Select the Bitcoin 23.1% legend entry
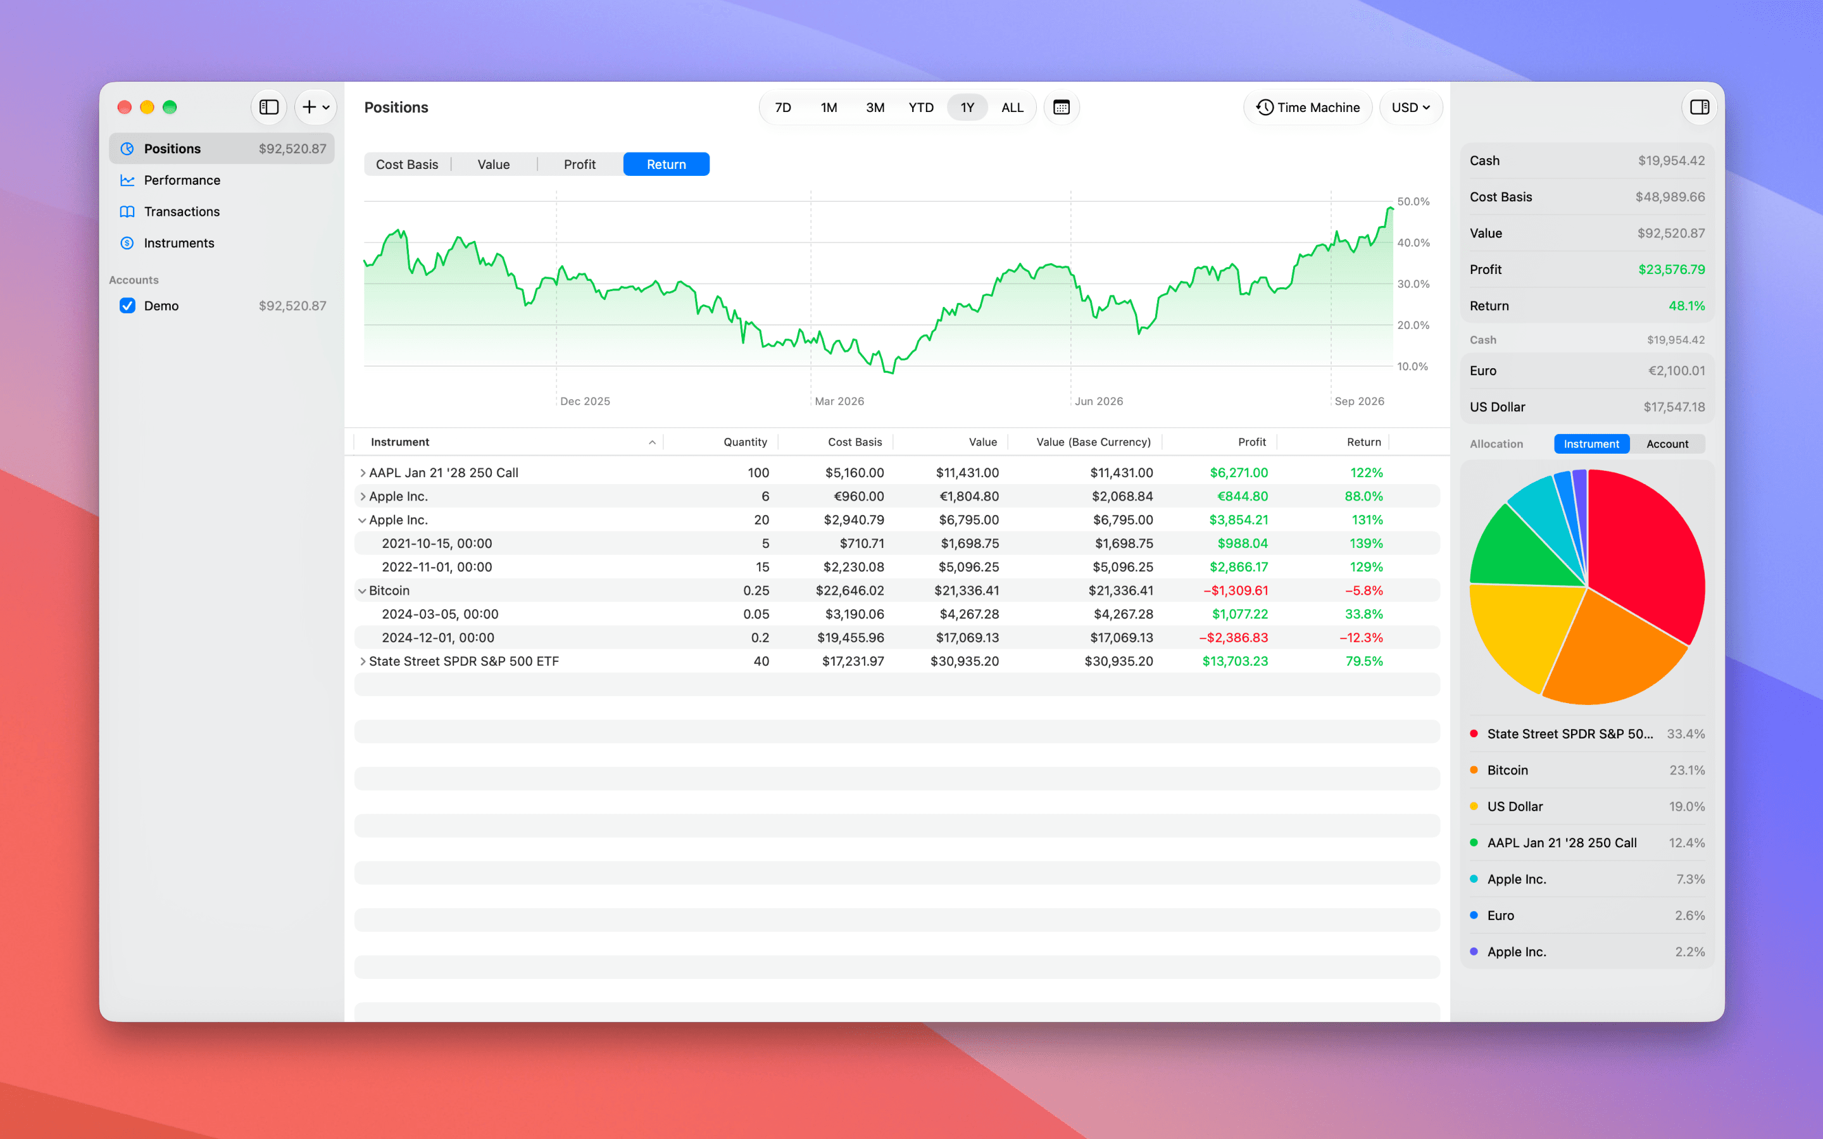The image size is (1823, 1139). tap(1588, 770)
